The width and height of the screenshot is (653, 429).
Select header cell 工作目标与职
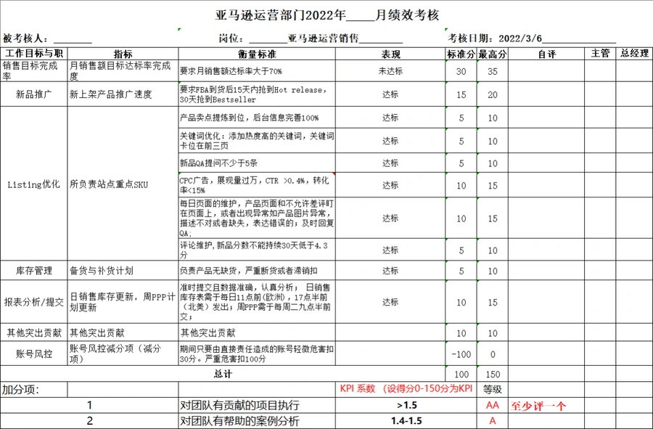[x=33, y=54]
